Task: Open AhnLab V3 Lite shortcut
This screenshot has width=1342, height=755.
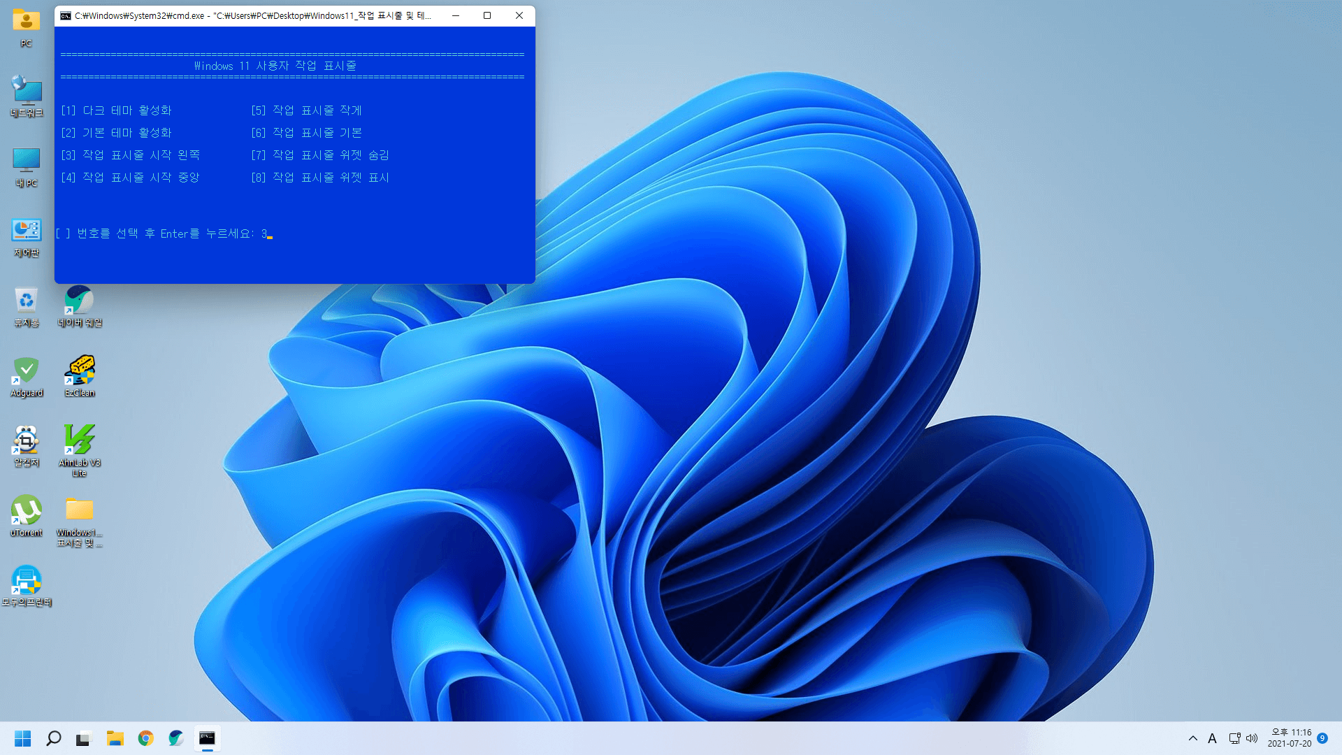Action: tap(79, 451)
